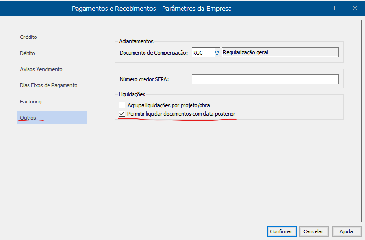Click the Número credor SEPA label
The image size is (365, 240).
[x=144, y=79]
